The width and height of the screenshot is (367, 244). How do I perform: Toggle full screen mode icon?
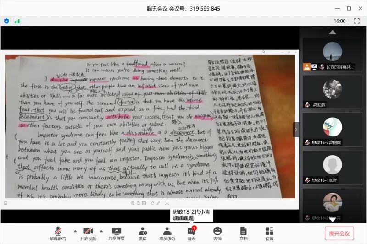pyautogui.click(x=356, y=21)
